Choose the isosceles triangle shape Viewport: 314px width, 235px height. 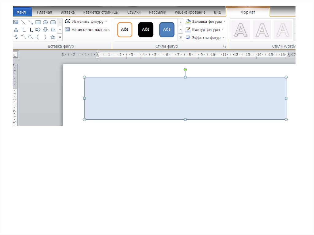pyautogui.click(x=16, y=30)
